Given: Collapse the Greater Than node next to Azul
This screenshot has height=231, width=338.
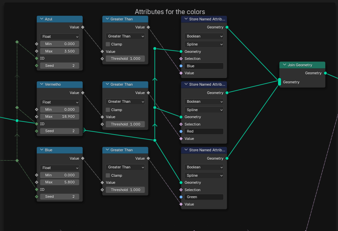Looking at the screenshot, I should click(x=107, y=19).
